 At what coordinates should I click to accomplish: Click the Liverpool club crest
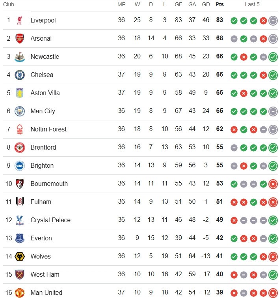[x=20, y=20]
